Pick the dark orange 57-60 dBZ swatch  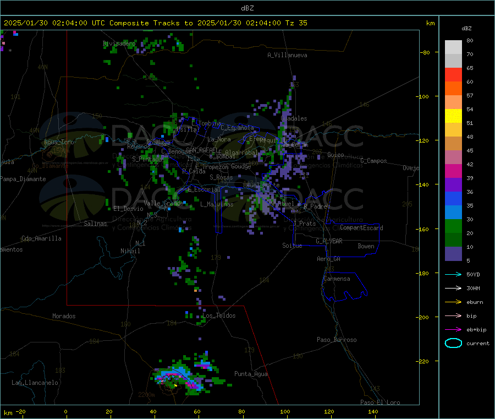pyautogui.click(x=453, y=89)
